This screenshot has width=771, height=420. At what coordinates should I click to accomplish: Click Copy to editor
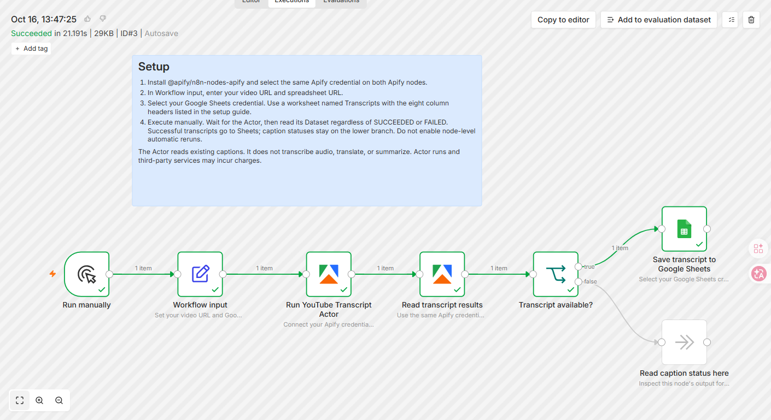tap(563, 20)
